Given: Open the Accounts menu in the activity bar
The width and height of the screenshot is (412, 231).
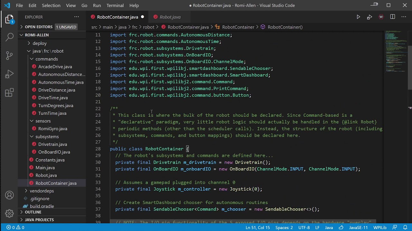Looking at the screenshot, I should [x=9, y=195].
